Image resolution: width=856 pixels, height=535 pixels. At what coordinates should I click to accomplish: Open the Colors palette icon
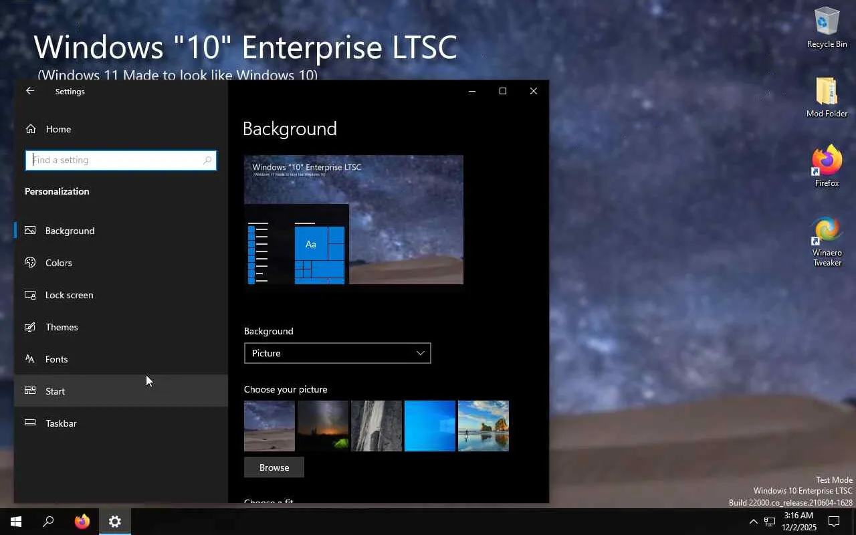coord(30,263)
